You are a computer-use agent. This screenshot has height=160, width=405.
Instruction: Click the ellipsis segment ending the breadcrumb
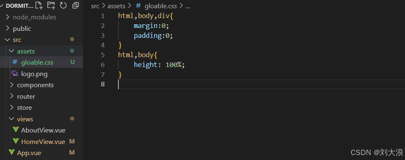pyautogui.click(x=187, y=7)
